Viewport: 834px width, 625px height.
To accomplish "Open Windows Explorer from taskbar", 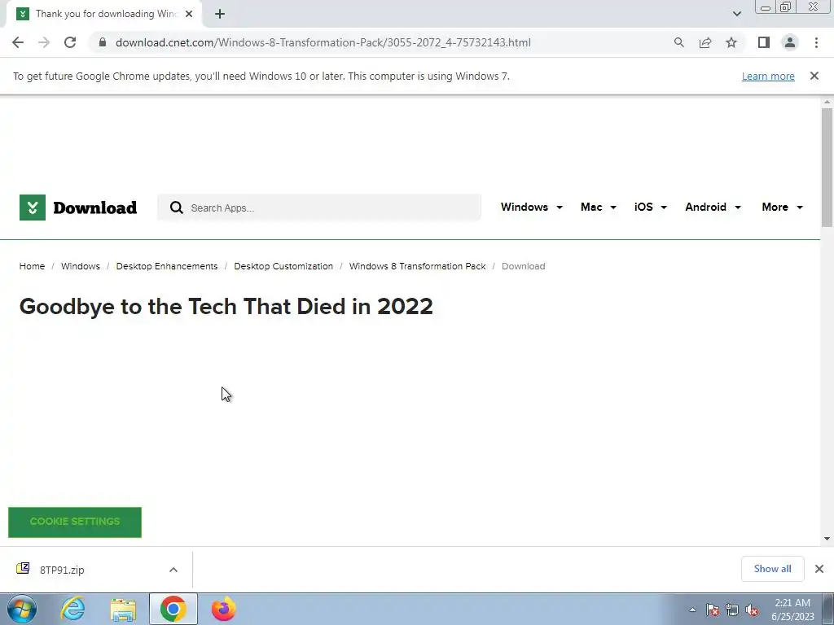I will (x=123, y=609).
